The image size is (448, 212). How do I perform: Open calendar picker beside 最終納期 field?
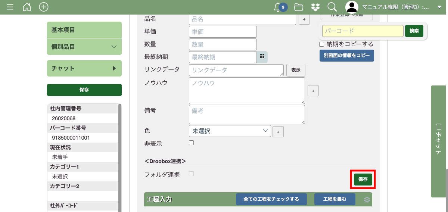(262, 57)
